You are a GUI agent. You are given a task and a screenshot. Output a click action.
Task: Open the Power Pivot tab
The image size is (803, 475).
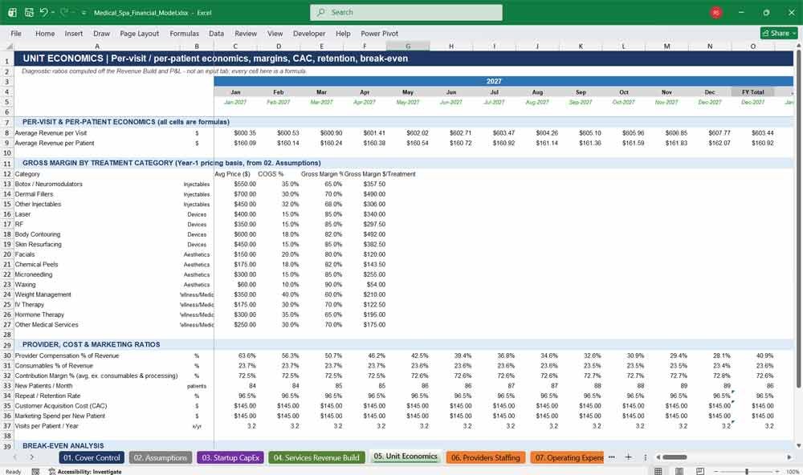pyautogui.click(x=380, y=33)
